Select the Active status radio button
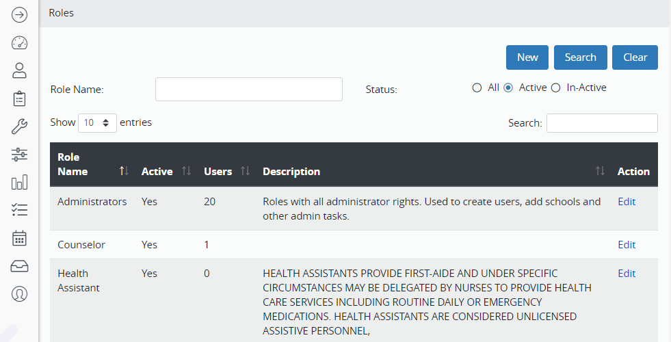Screen dimensions: 671x342 point(508,88)
